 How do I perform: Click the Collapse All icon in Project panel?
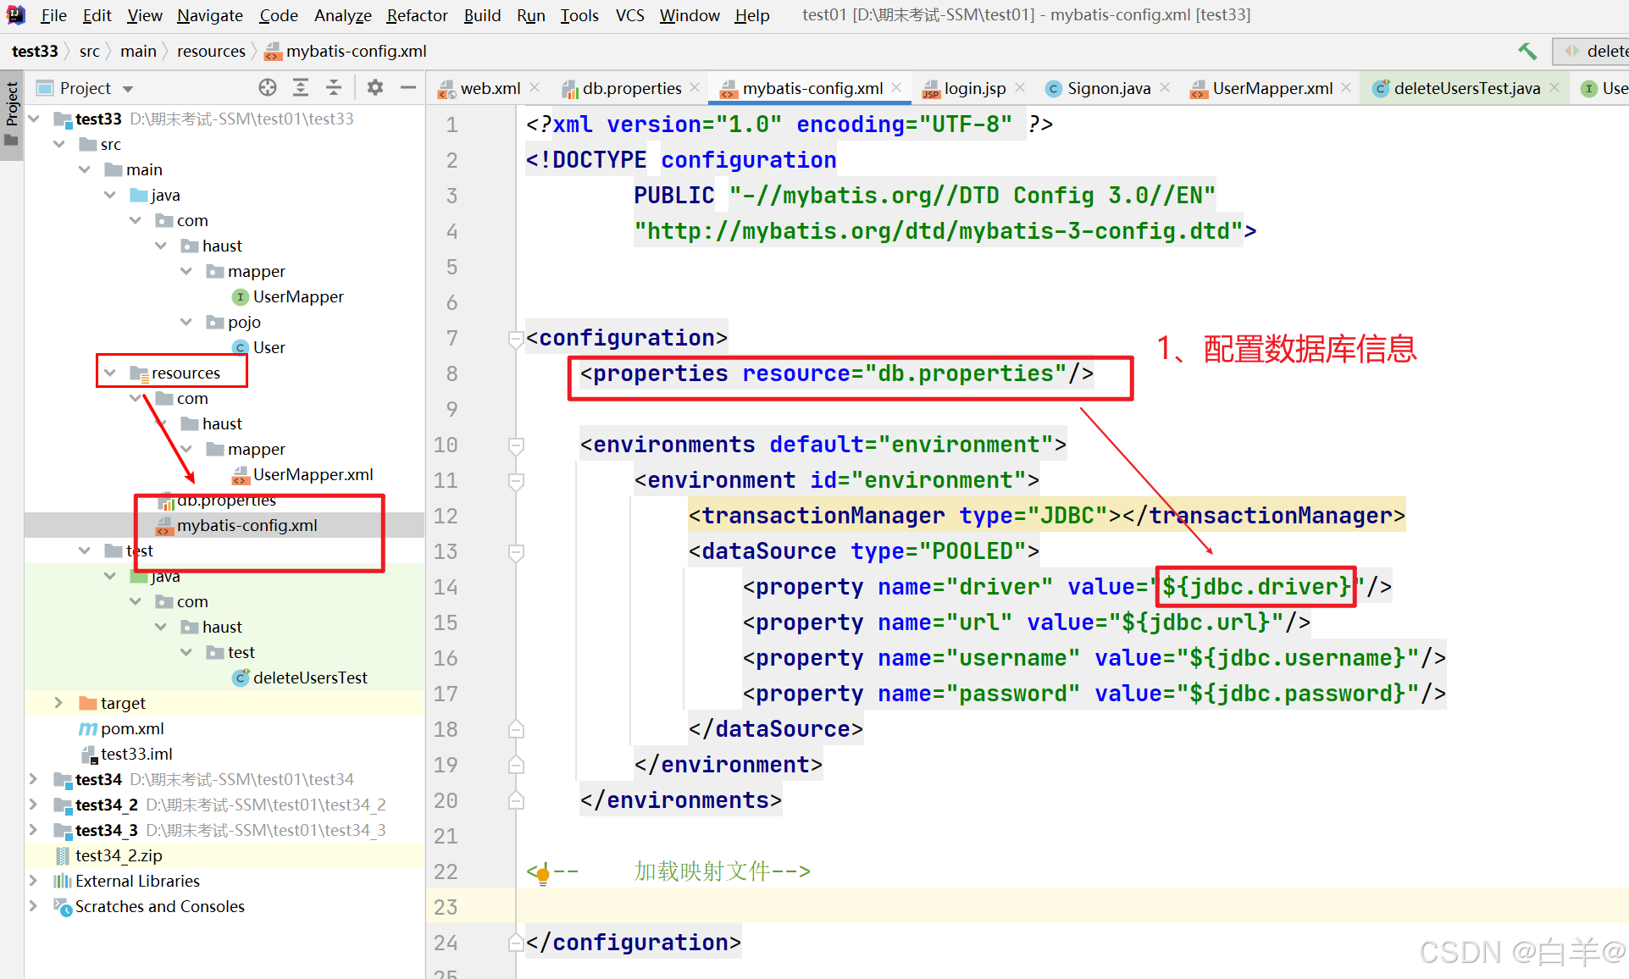point(334,88)
